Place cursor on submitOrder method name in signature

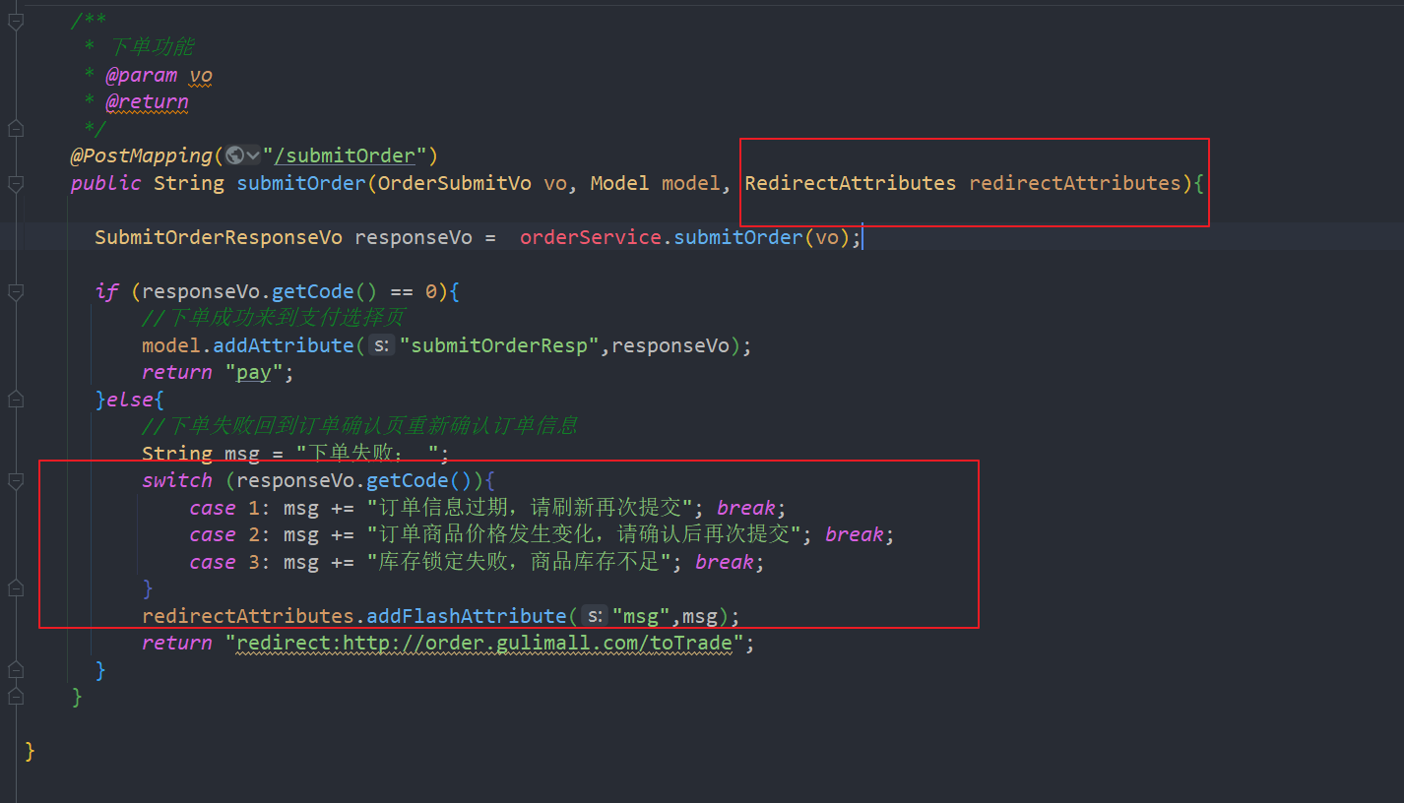[301, 183]
